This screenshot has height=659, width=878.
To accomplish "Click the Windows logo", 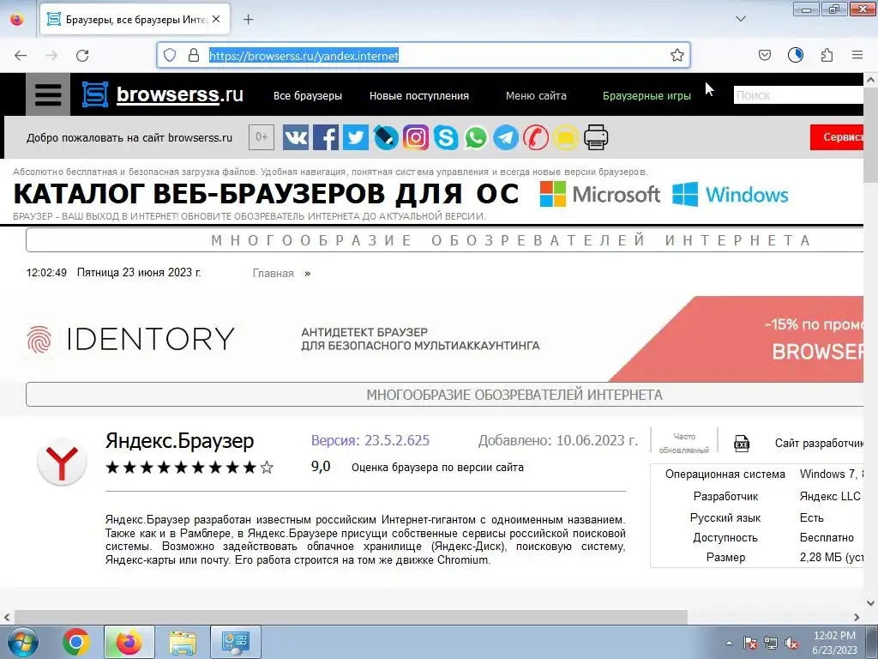I will (731, 194).
